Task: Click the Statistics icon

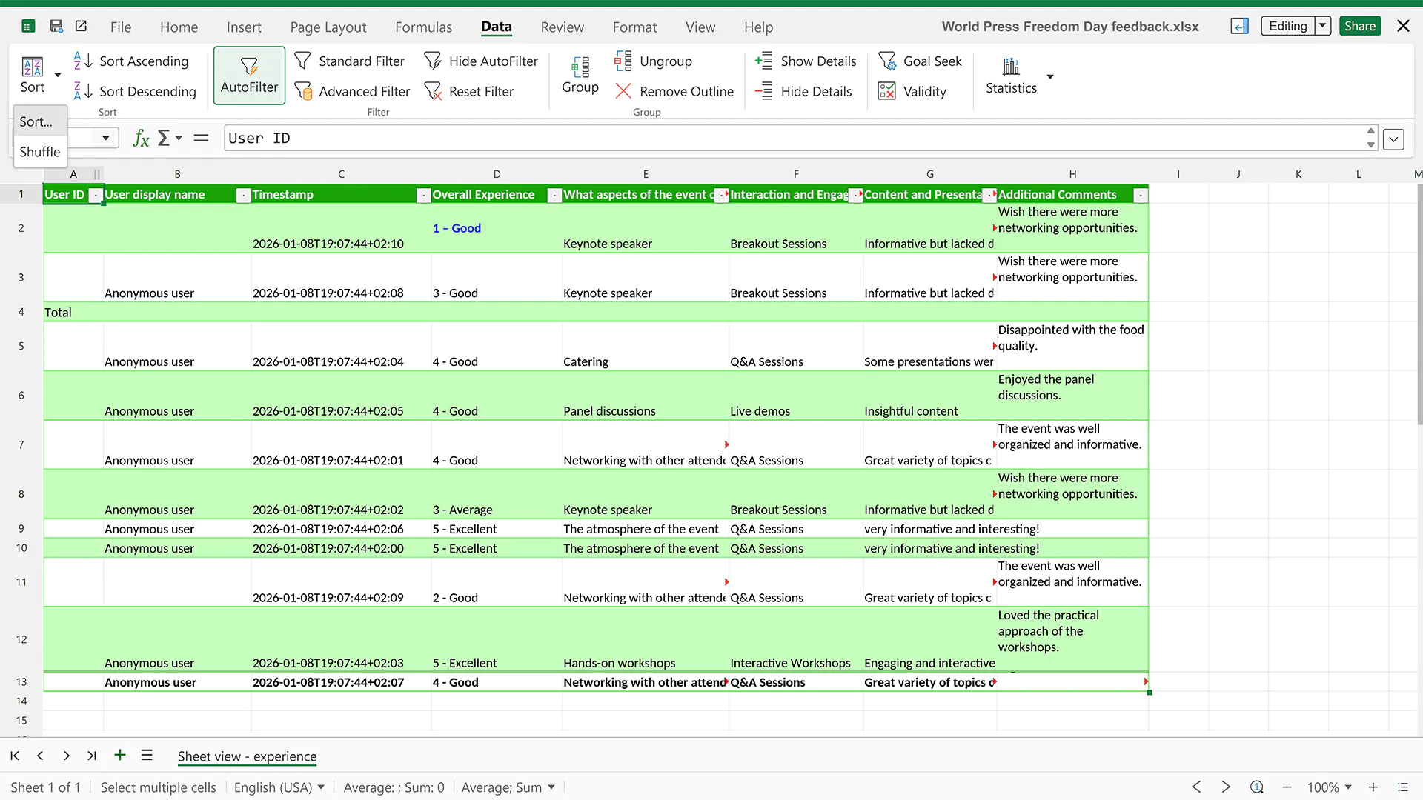Action: [1011, 75]
